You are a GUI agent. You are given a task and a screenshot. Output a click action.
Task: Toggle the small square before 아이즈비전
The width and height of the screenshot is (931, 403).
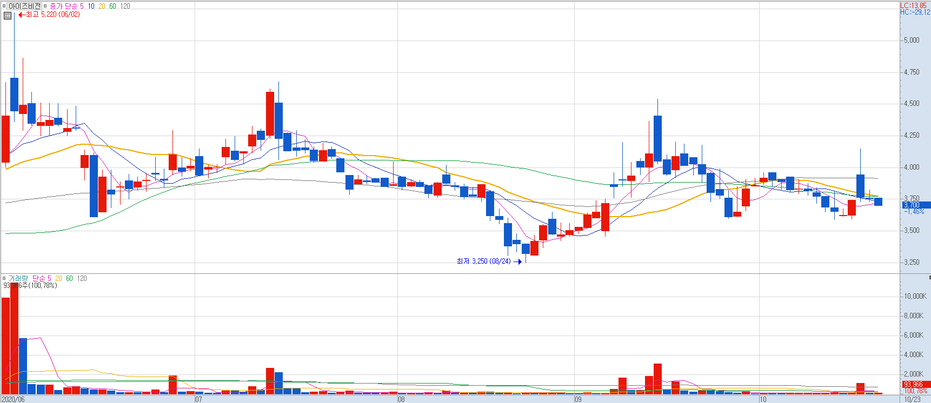[x=4, y=6]
